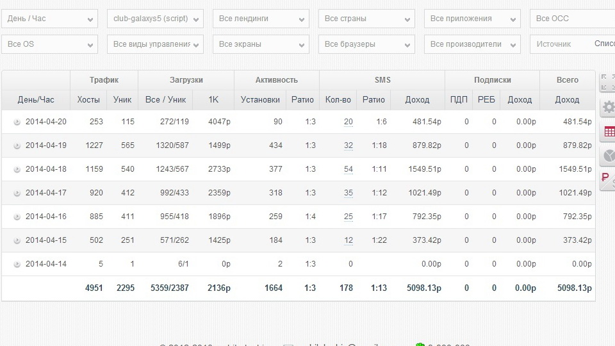The height and width of the screenshot is (346, 615).
Task: Show the pie chart view
Action: (608, 156)
